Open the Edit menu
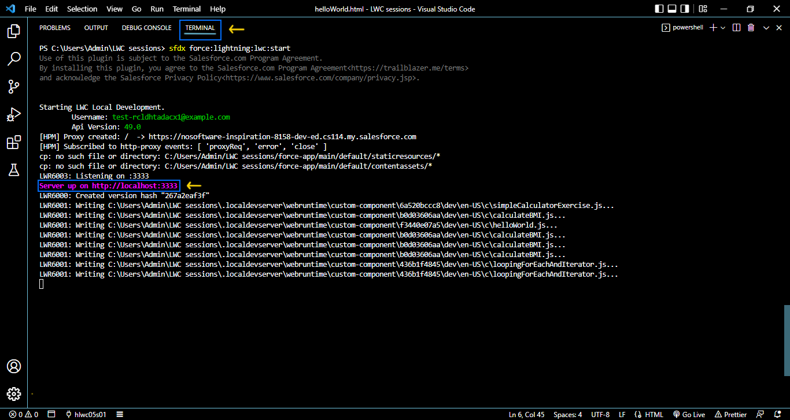This screenshot has width=790, height=420. (x=51, y=9)
